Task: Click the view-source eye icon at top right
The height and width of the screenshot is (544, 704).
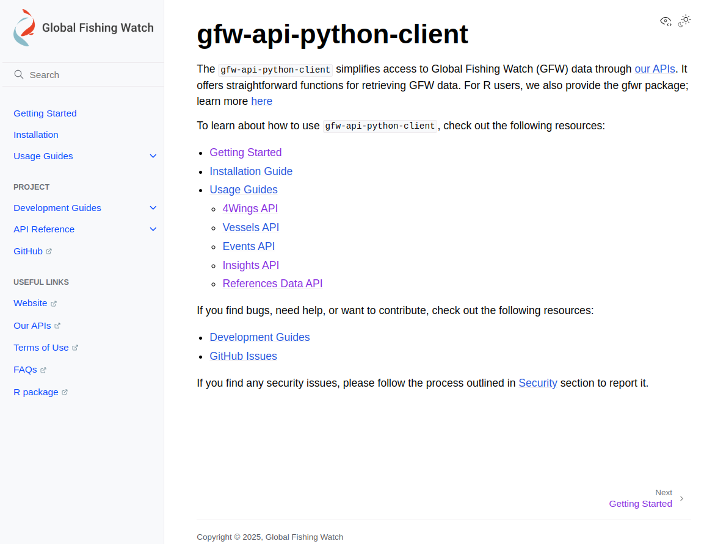Action: click(666, 21)
